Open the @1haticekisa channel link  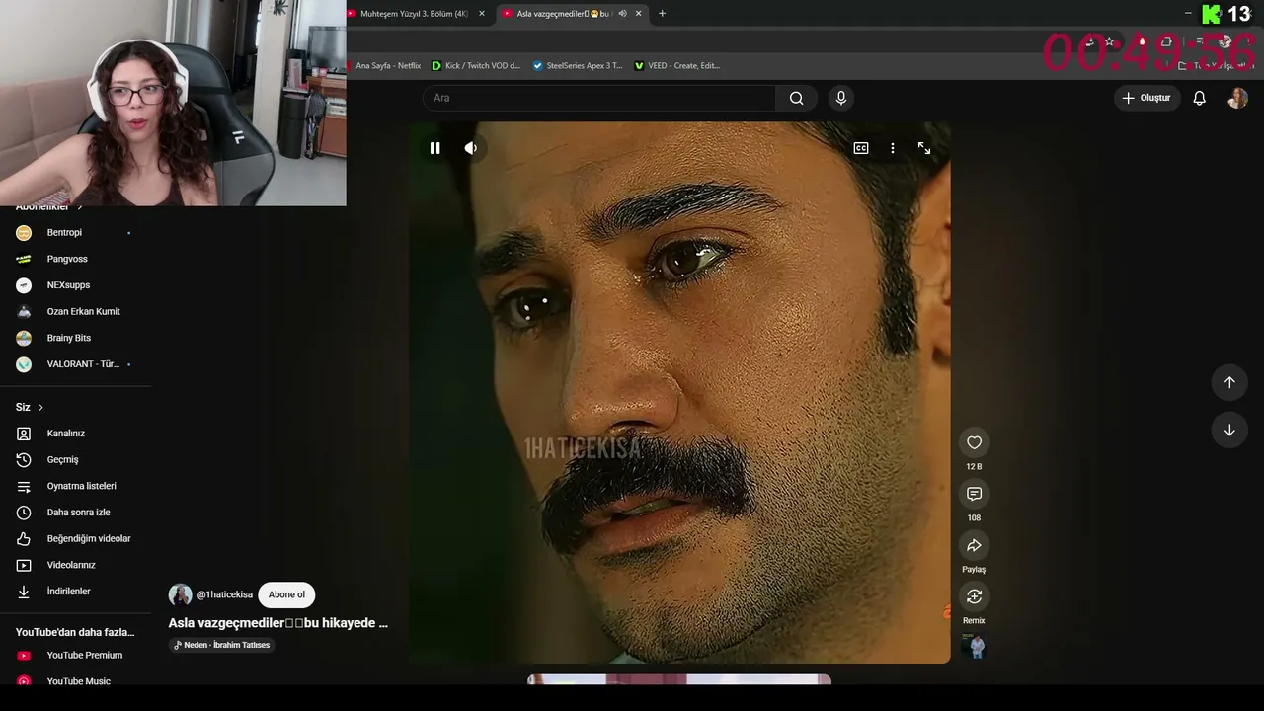pyautogui.click(x=224, y=594)
